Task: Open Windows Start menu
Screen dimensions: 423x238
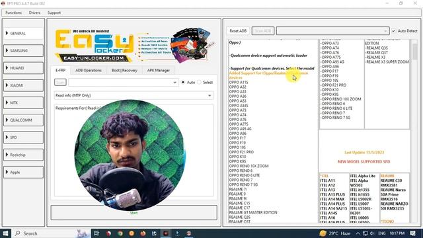Action: 5,233
